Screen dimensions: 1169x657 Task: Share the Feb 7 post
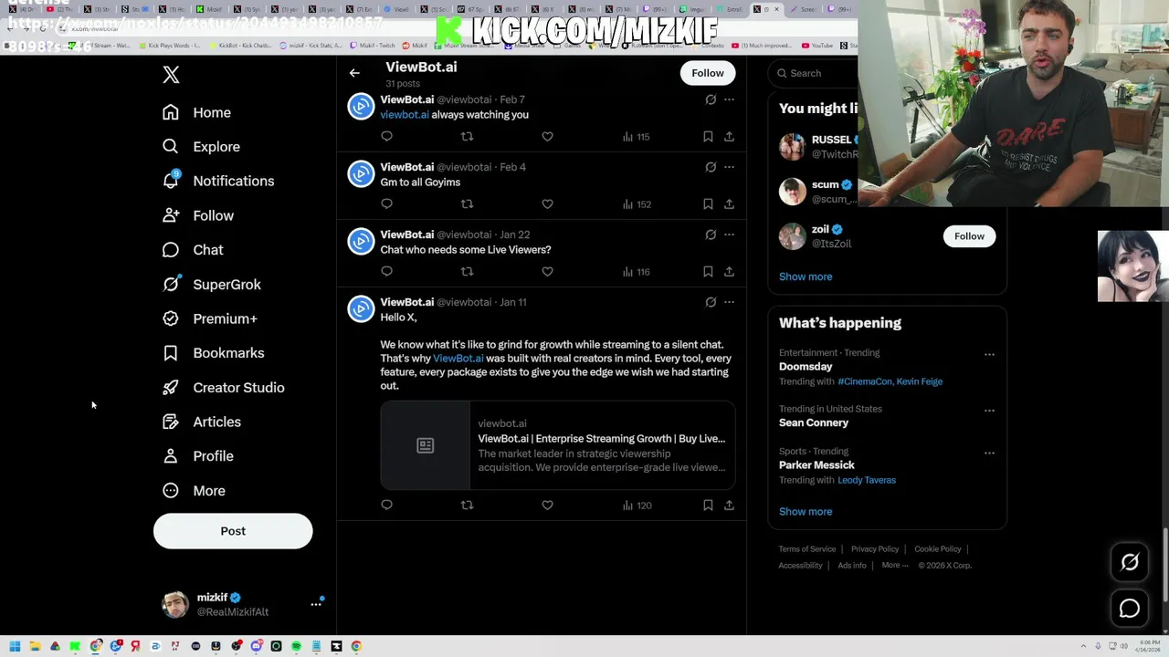tap(729, 136)
